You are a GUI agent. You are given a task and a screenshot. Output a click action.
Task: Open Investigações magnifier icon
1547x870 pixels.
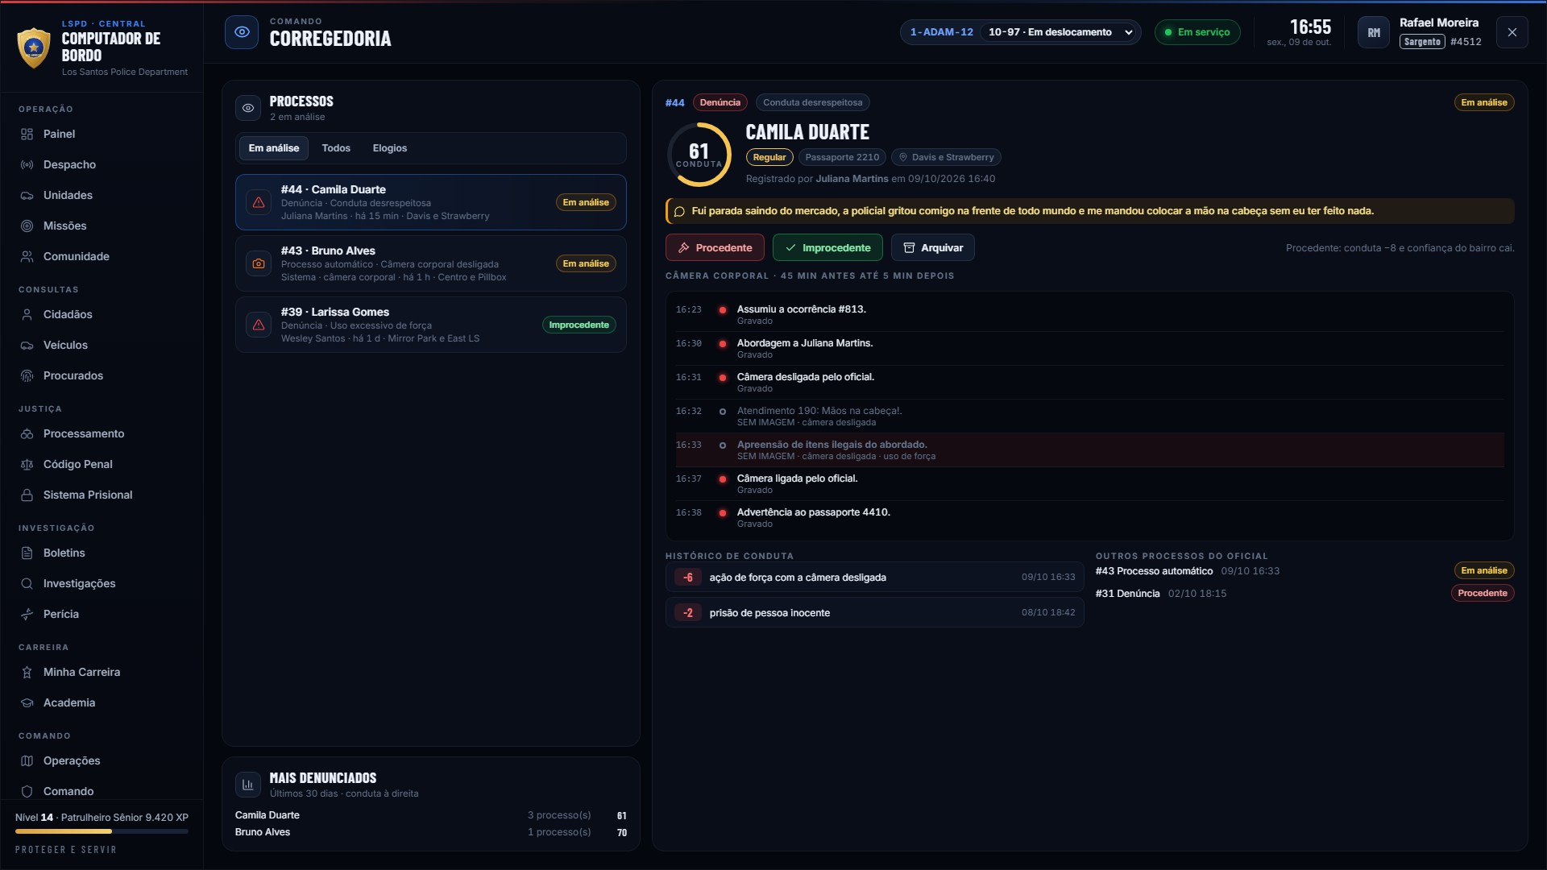pyautogui.click(x=27, y=583)
